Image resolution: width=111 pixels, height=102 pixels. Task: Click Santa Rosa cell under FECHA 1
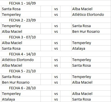pyautogui.click(x=21, y=9)
